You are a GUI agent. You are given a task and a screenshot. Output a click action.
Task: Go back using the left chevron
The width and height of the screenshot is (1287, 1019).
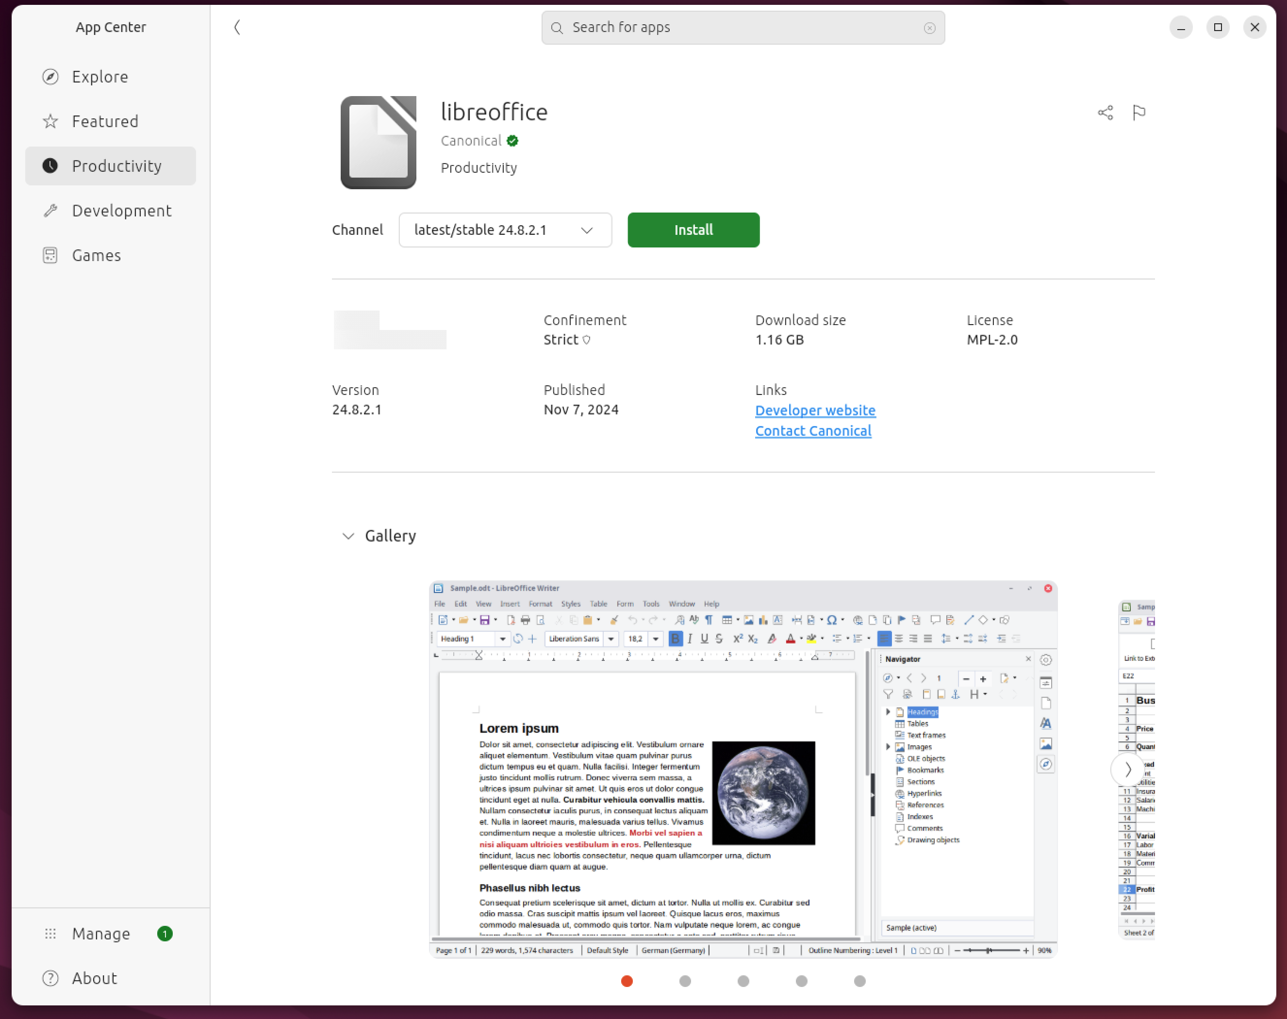coord(237,28)
